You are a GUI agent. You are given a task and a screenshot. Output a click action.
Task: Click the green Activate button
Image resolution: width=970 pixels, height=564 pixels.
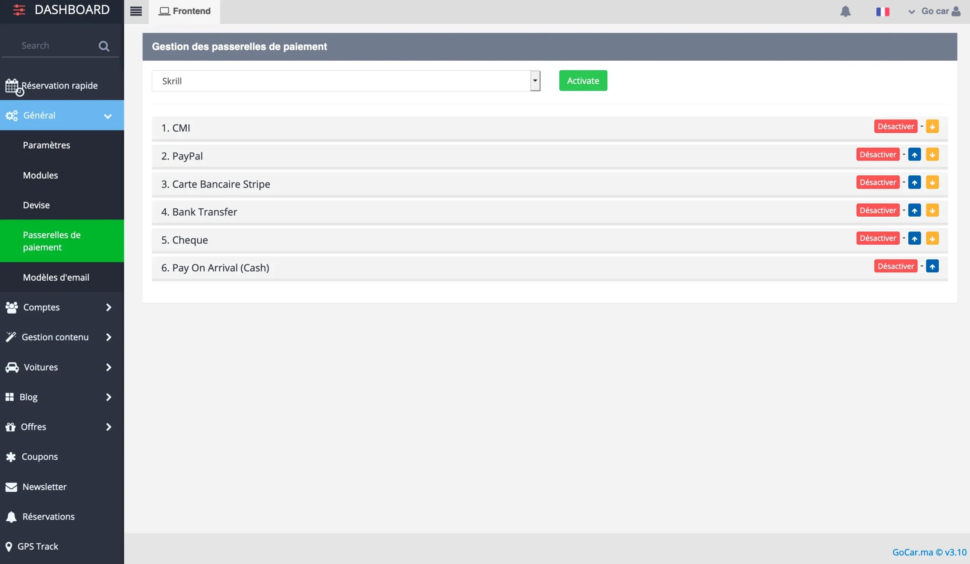583,81
